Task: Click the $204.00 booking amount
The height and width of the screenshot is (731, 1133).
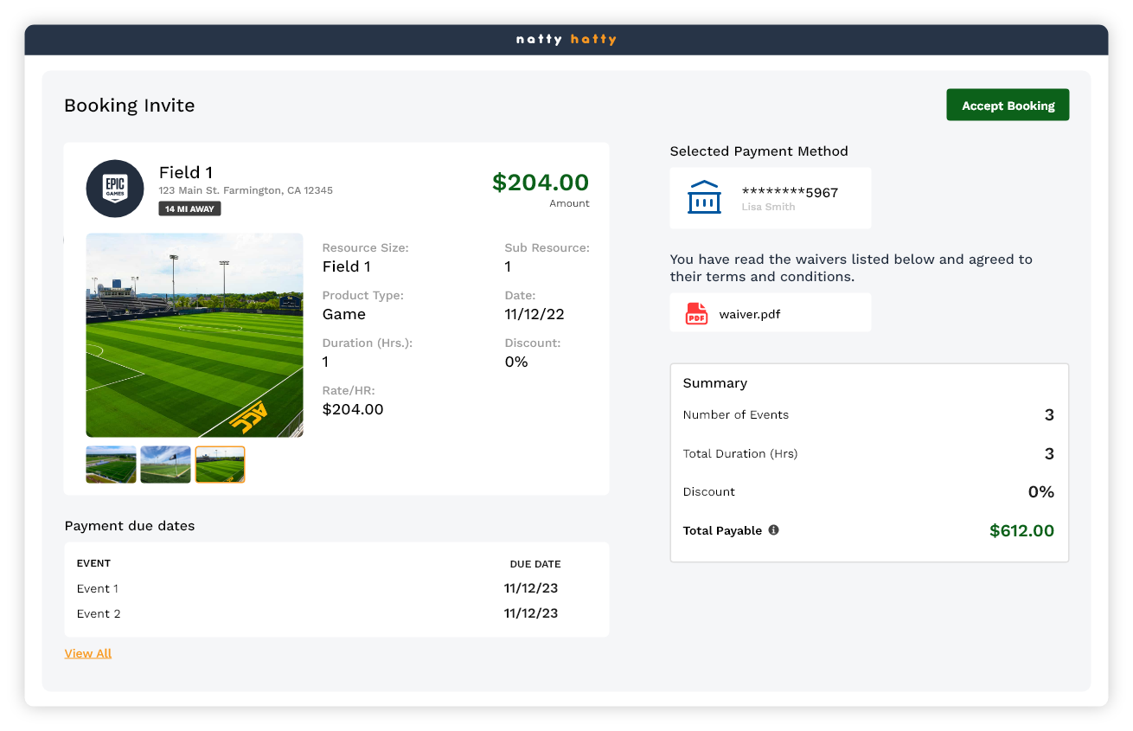Action: pyautogui.click(x=541, y=183)
